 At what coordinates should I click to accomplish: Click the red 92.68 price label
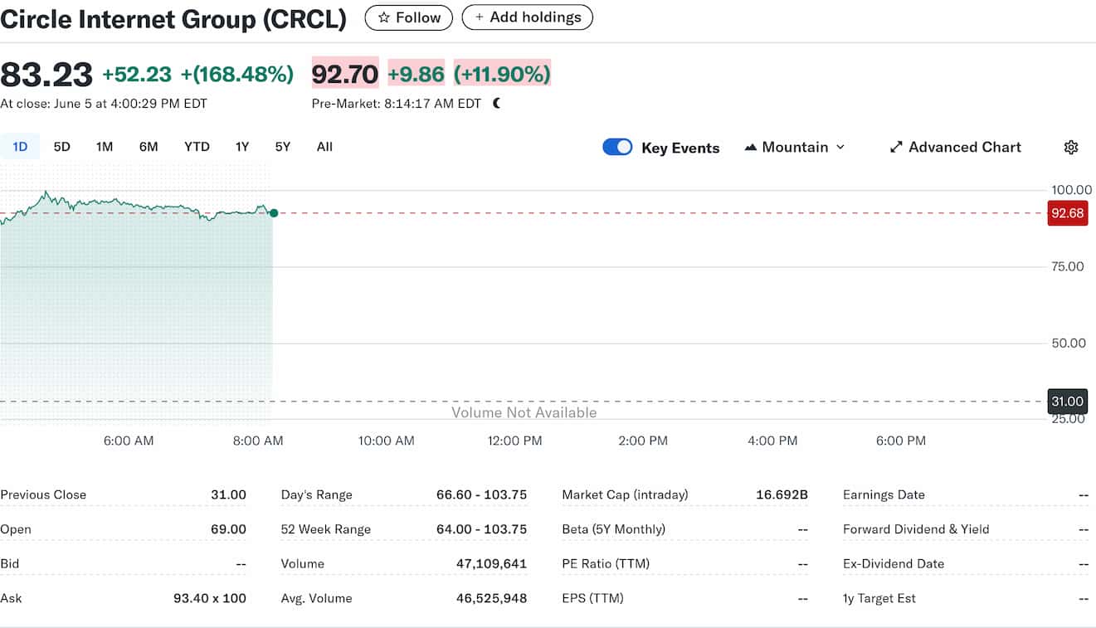coord(1067,213)
